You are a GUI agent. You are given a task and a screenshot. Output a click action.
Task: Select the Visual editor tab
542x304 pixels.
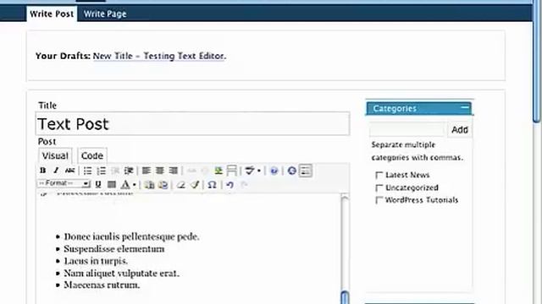tap(55, 155)
